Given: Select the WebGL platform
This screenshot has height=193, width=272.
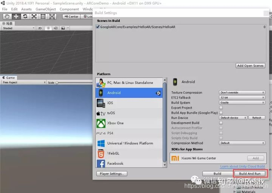Looking at the screenshot, I should coord(129,153).
